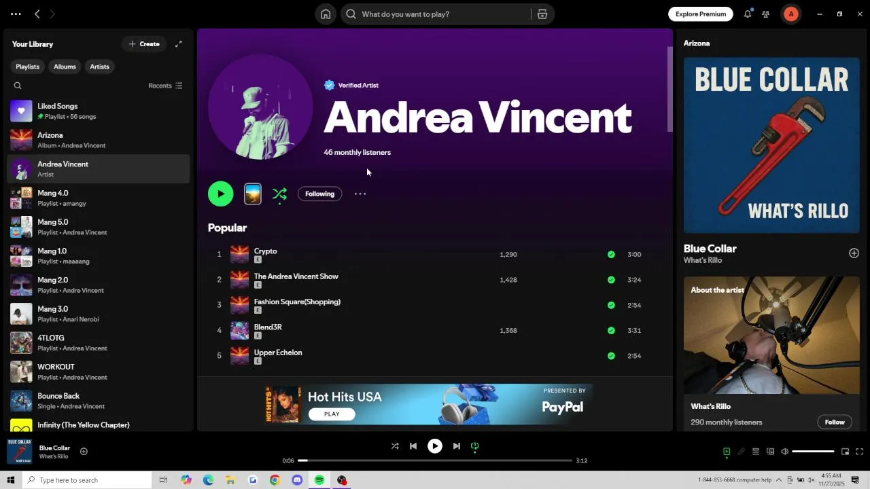Add now-playing Blue Collar to Liked Songs
The image size is (870, 489).
(x=84, y=452)
